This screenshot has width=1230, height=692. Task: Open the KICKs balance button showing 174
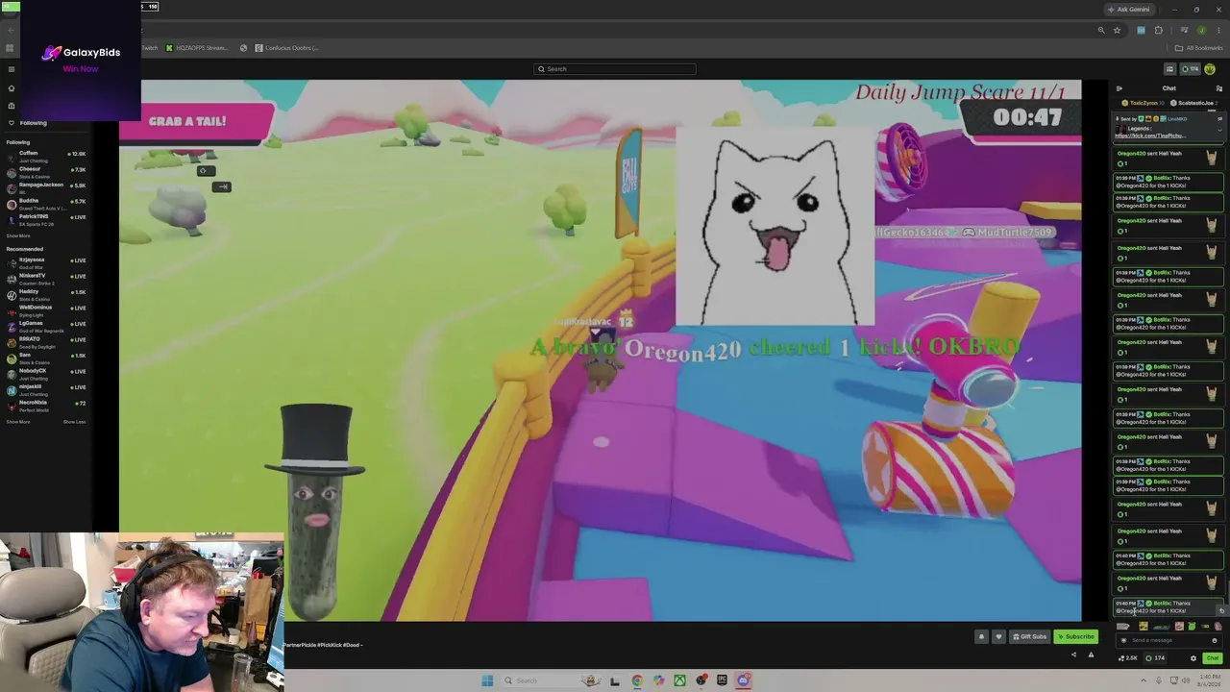point(1191,69)
